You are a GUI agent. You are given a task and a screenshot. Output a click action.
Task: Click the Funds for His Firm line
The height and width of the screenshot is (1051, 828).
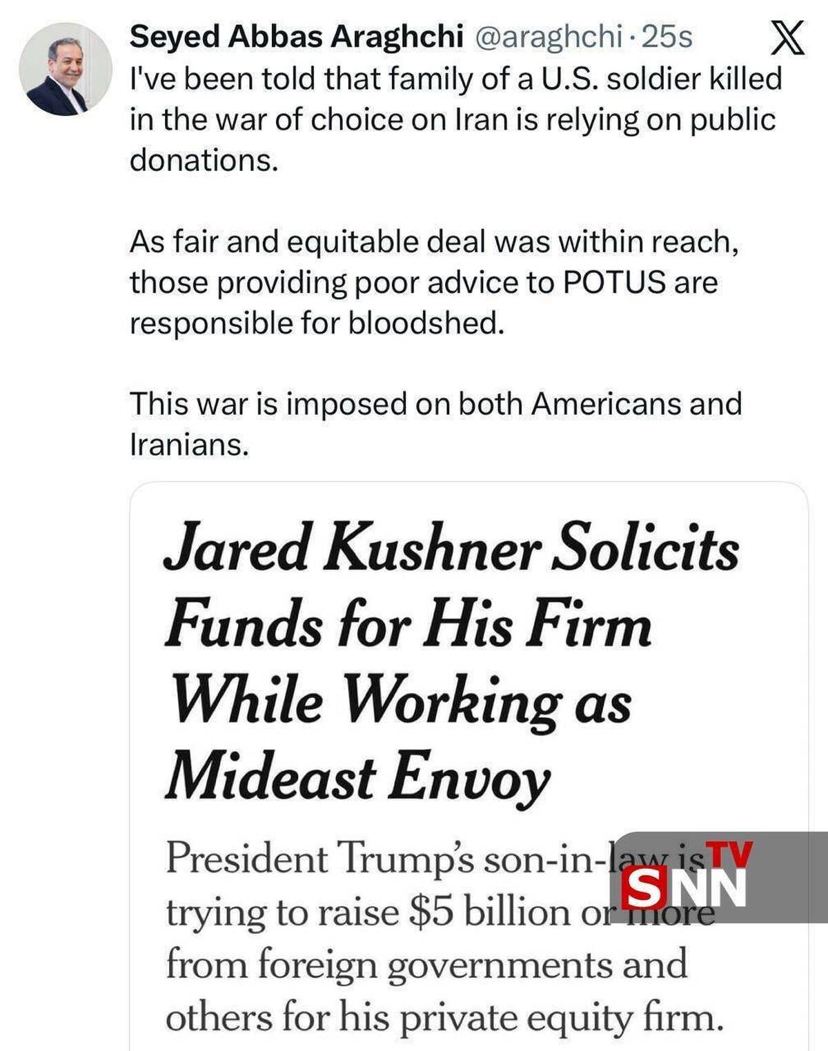pyautogui.click(x=407, y=628)
